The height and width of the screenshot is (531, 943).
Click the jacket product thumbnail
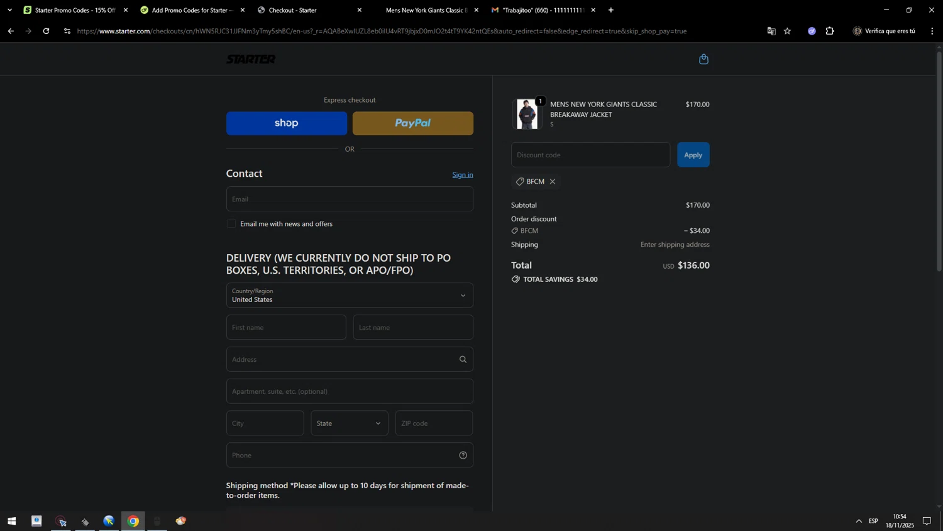tap(527, 114)
